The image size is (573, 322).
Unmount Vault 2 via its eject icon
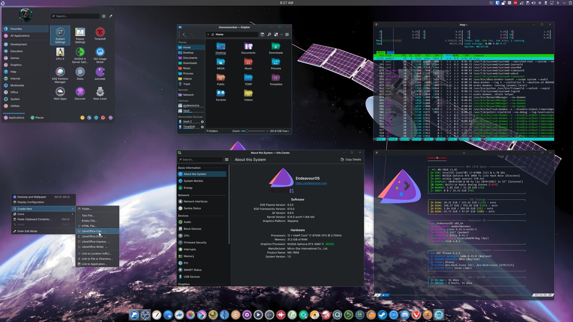tap(202, 122)
